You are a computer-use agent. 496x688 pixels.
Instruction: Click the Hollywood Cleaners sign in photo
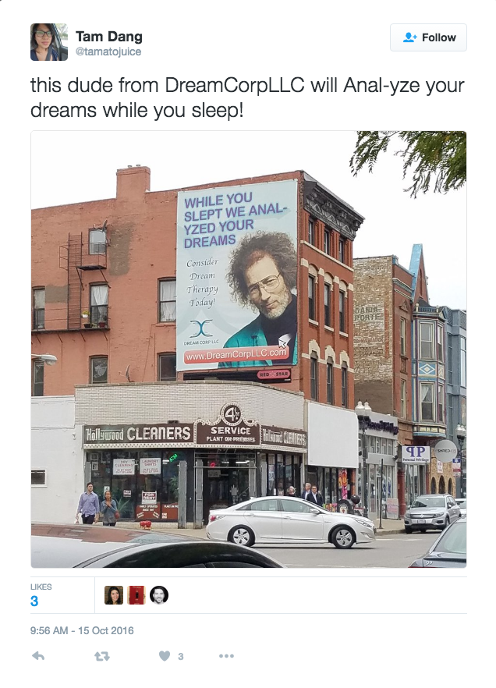tap(138, 434)
